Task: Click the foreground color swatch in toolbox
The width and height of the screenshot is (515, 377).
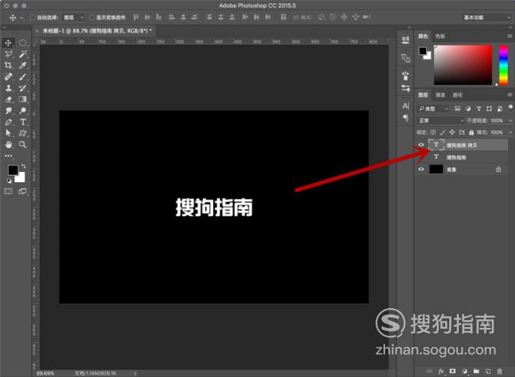Action: (13, 169)
